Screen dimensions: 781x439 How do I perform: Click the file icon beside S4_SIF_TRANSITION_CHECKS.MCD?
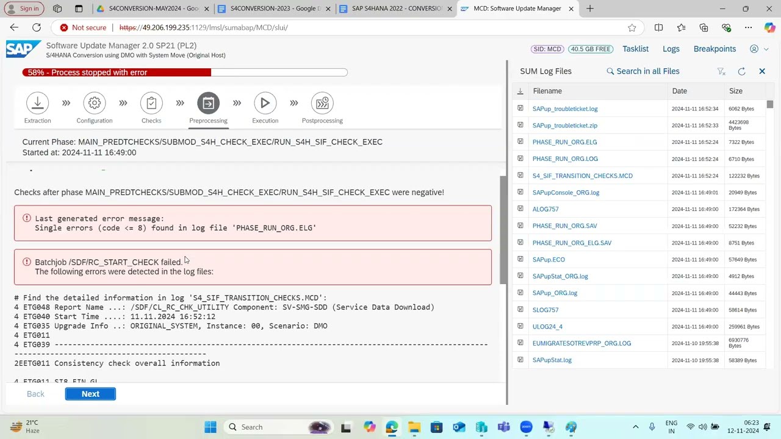(520, 176)
